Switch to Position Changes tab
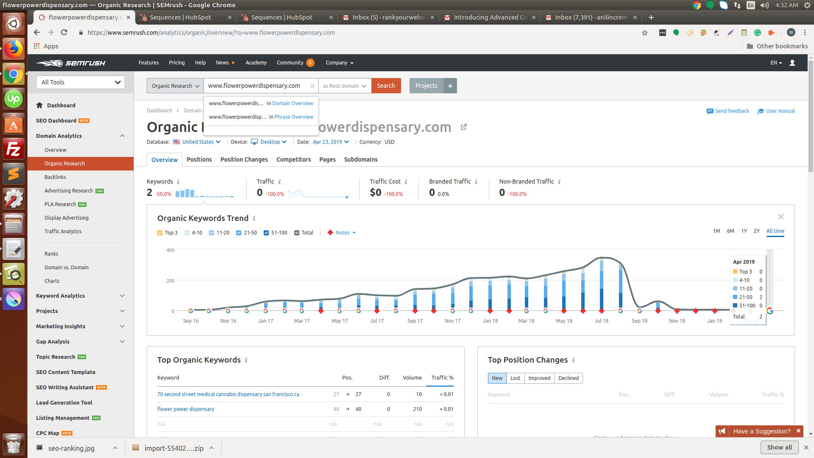Screen dimensions: 814x458 tap(244, 159)
